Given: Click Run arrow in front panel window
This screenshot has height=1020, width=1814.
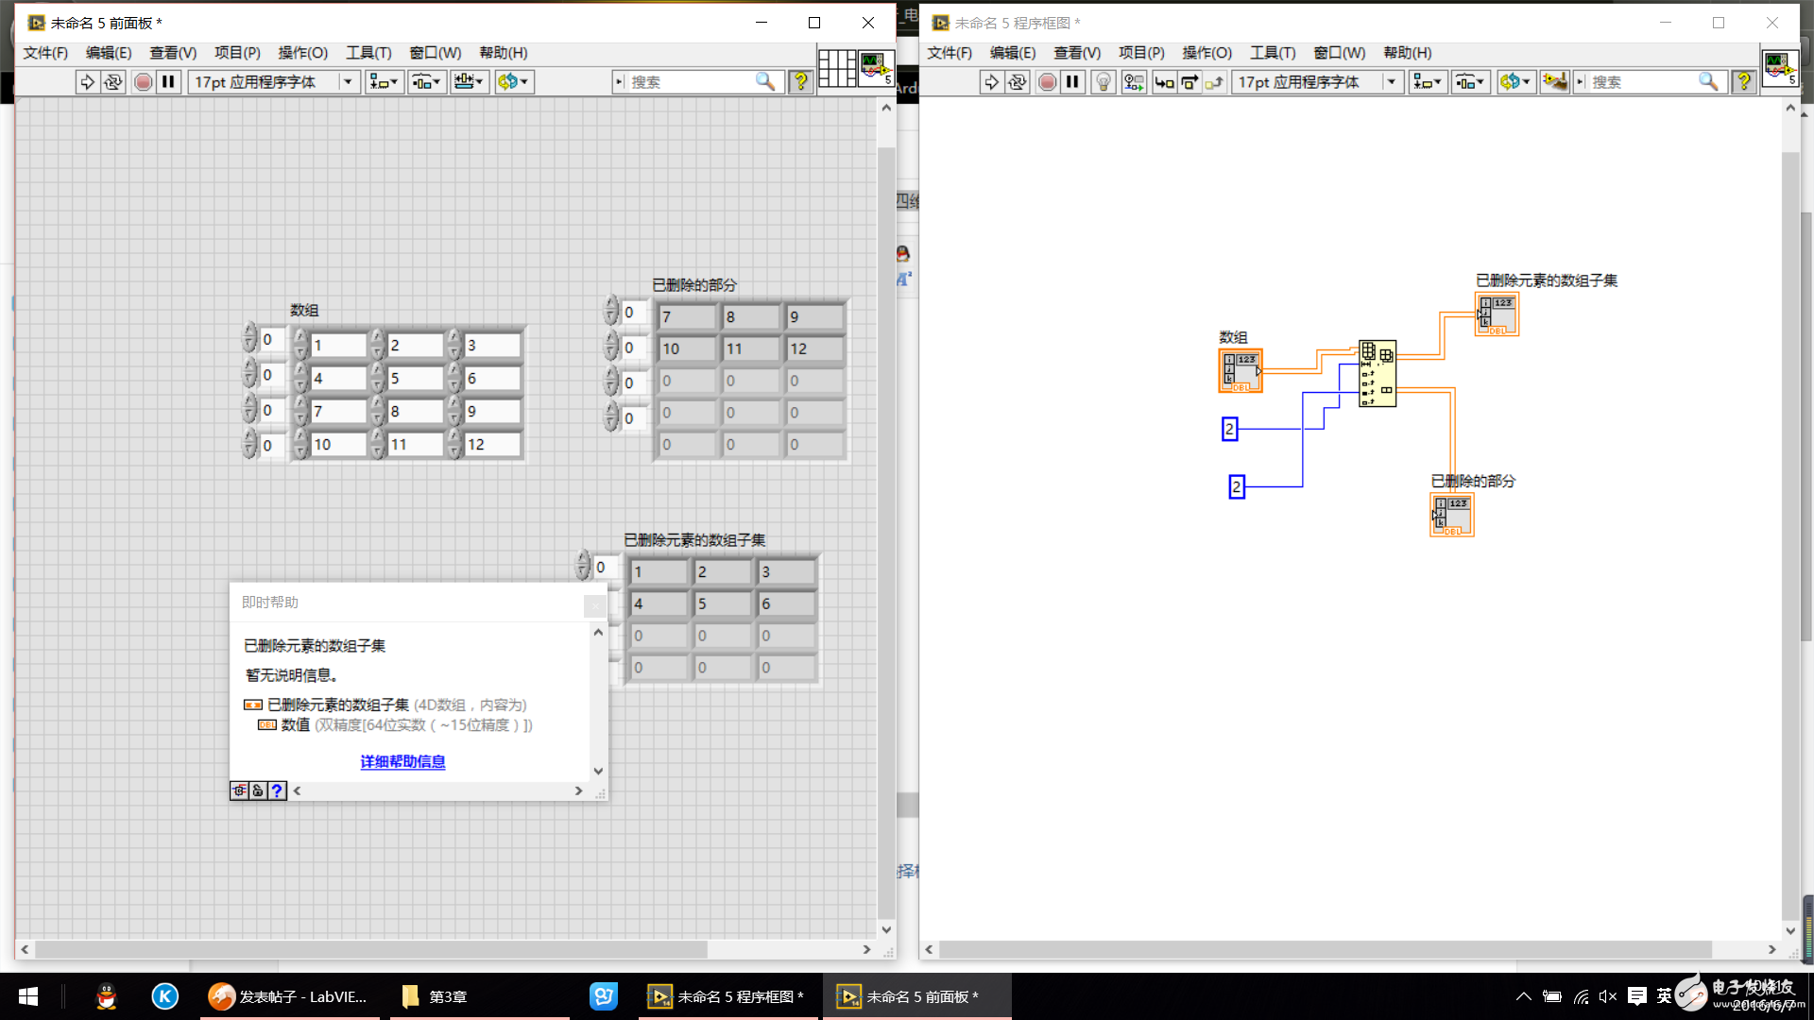Looking at the screenshot, I should [87, 82].
